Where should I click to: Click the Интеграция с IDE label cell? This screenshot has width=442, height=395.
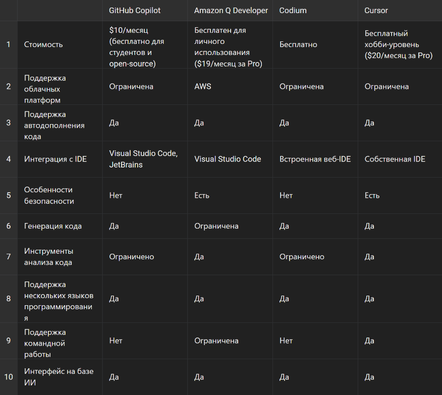[60, 159]
